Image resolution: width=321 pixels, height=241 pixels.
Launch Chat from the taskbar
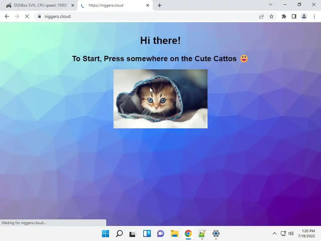[x=161, y=233]
